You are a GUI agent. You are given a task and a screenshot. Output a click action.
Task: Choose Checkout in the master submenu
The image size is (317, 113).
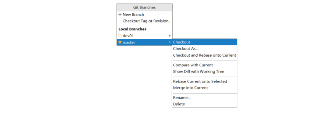[182, 42]
